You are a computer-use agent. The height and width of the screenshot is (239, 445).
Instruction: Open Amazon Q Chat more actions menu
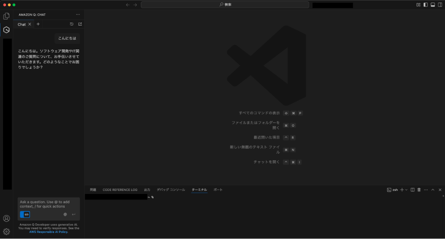(x=78, y=14)
